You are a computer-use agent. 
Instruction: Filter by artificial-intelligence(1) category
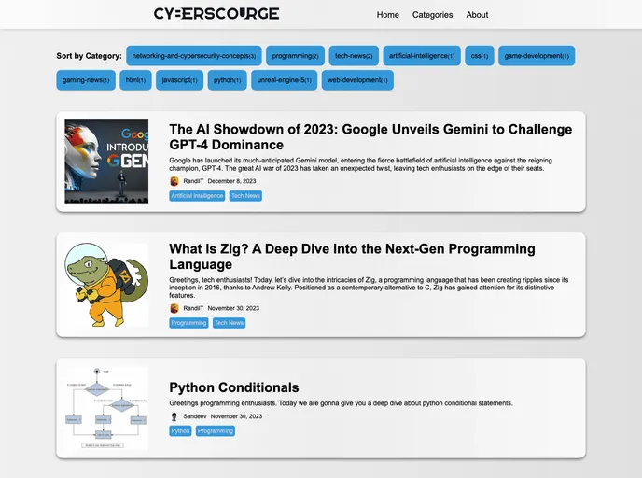tap(422, 56)
